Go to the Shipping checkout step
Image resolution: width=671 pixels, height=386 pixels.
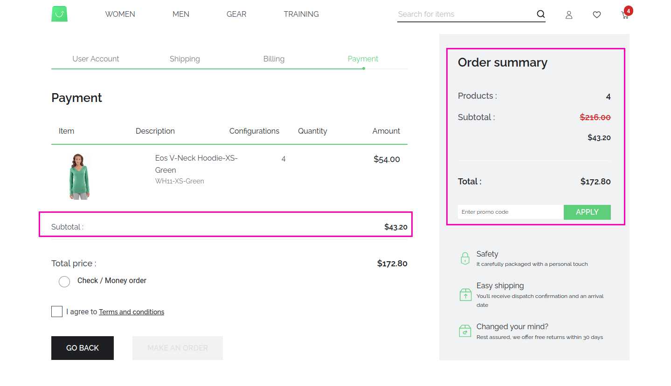pyautogui.click(x=185, y=59)
